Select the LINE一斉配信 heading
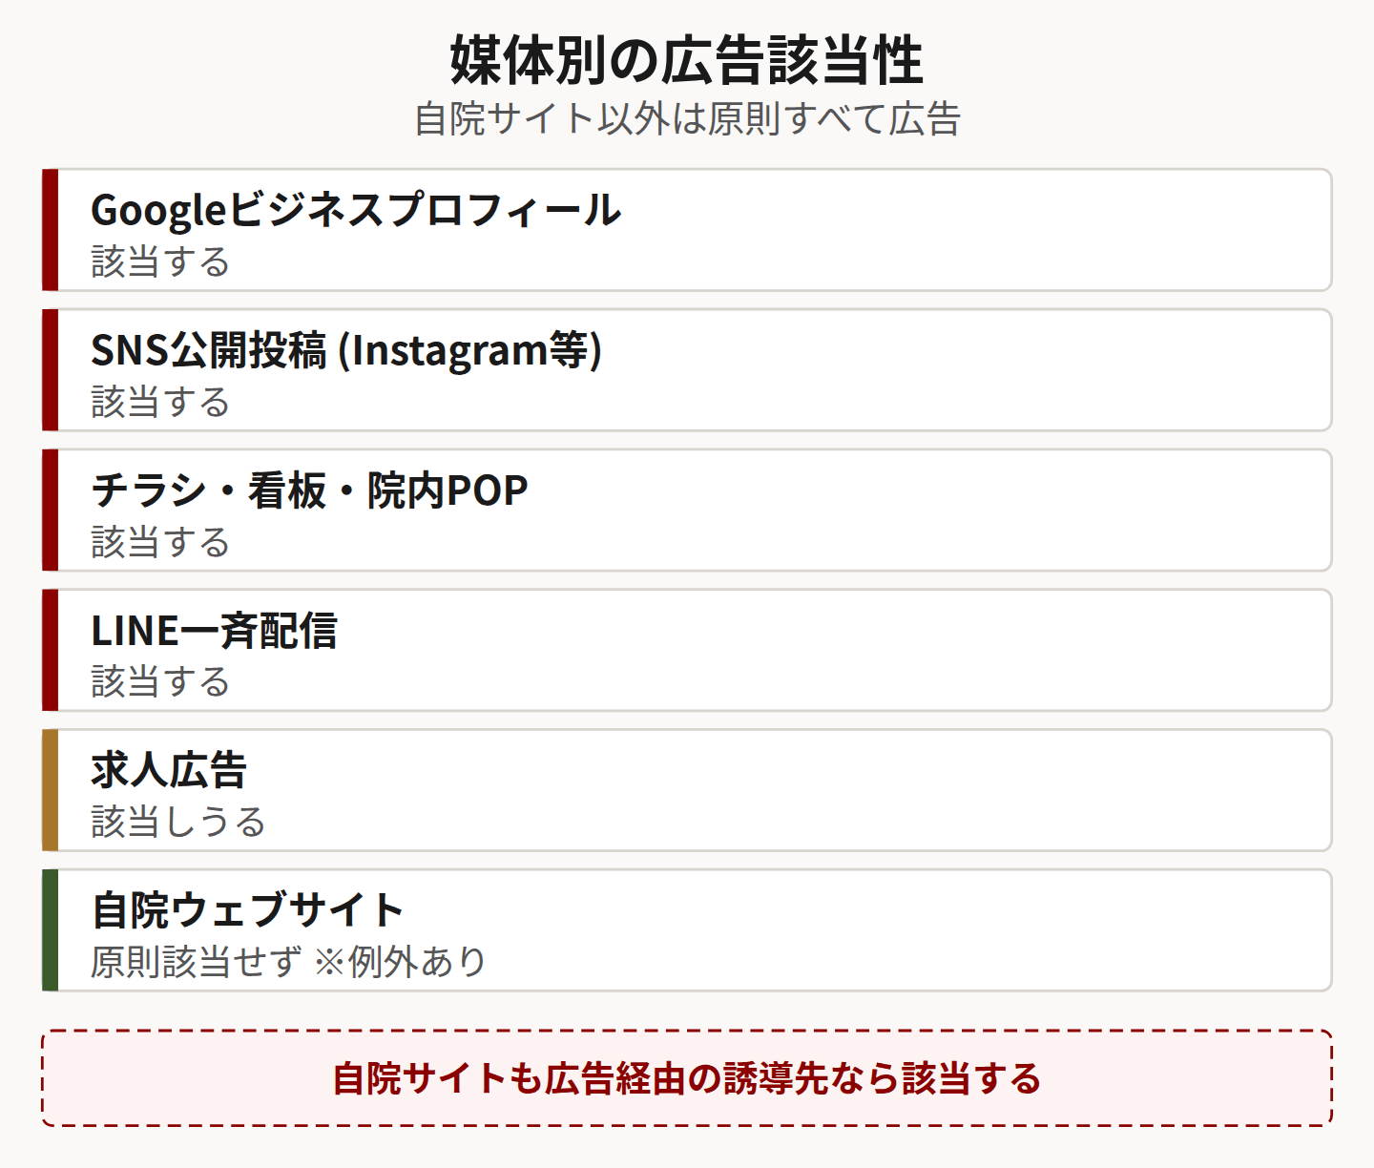1374x1168 pixels. [x=214, y=631]
